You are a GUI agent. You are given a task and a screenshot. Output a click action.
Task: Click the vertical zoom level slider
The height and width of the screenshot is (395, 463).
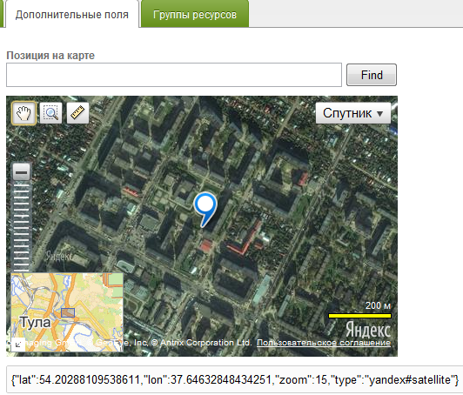(x=21, y=226)
